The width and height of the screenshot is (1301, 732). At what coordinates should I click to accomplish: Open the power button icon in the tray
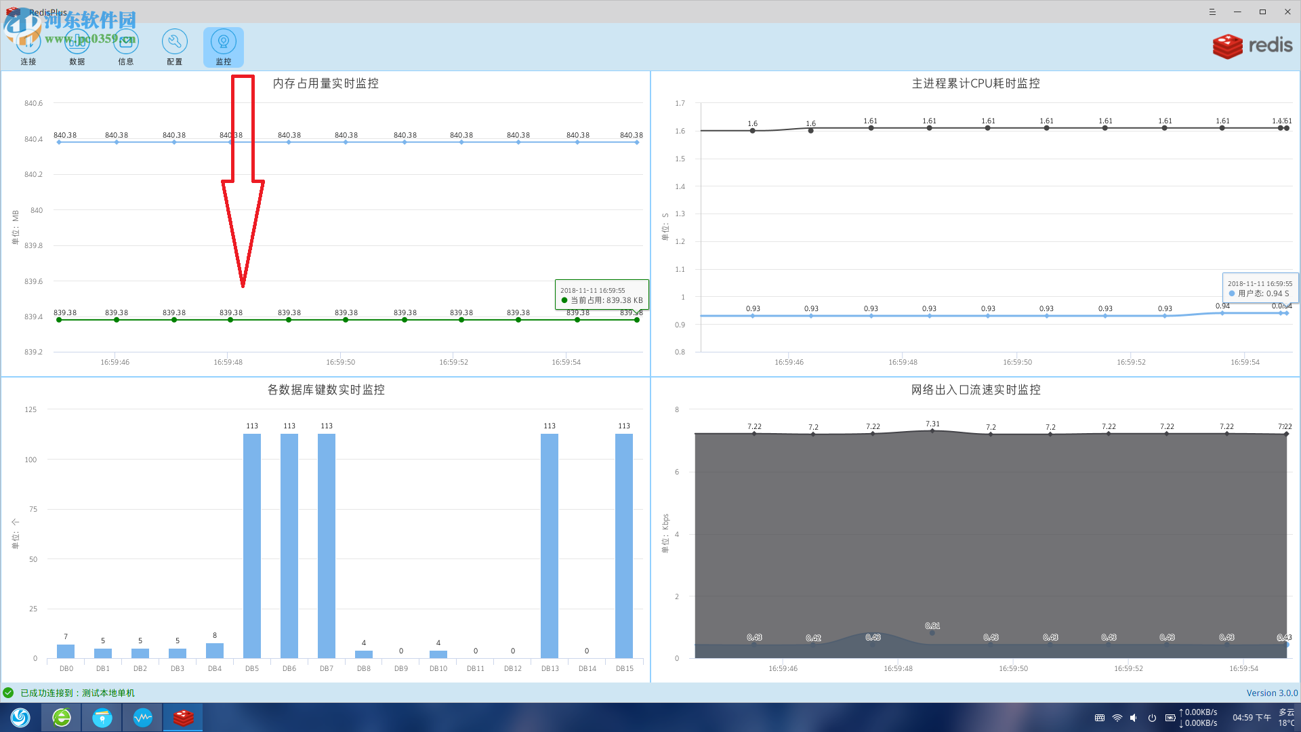(x=1152, y=717)
